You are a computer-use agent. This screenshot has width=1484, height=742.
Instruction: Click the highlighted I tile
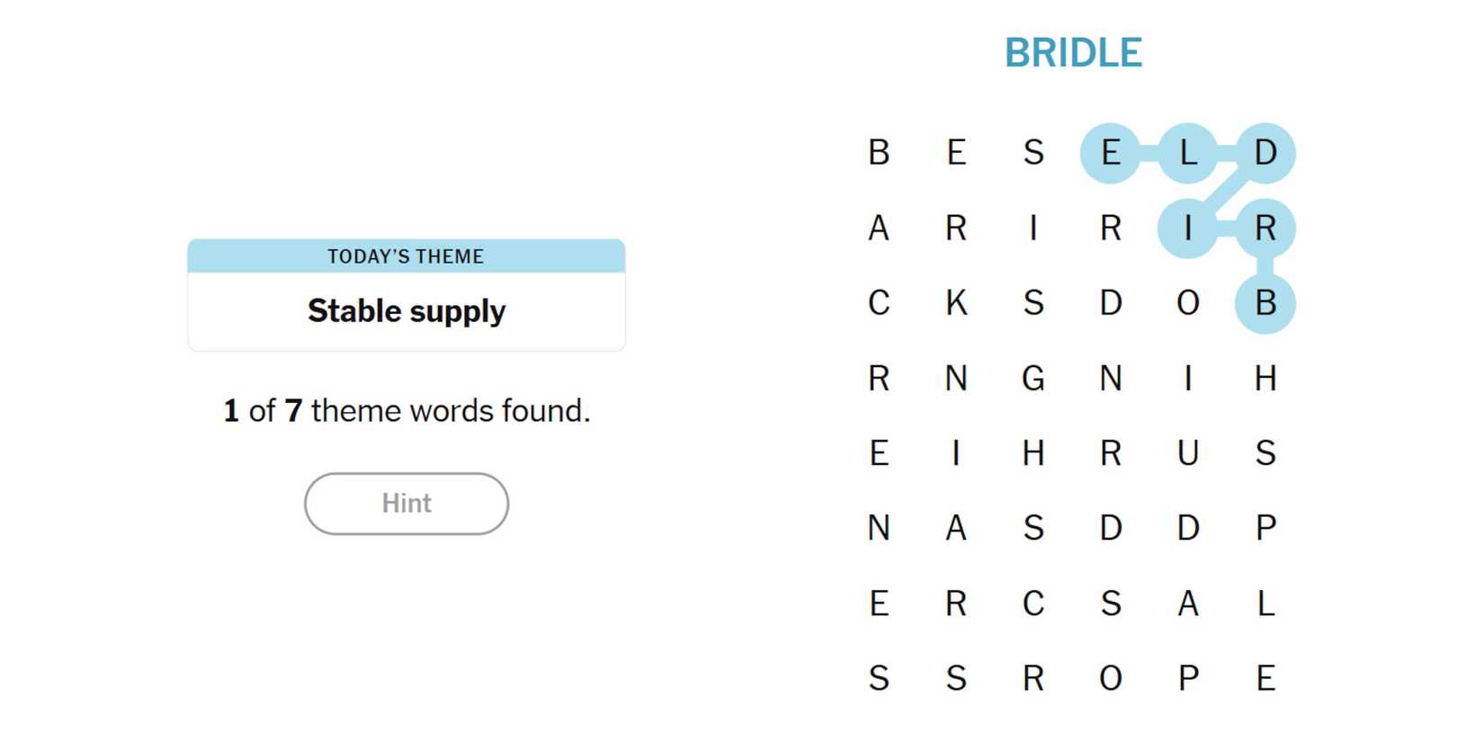1188,228
